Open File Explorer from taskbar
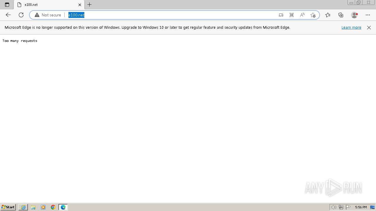This screenshot has width=376, height=211. pyautogui.click(x=33, y=207)
